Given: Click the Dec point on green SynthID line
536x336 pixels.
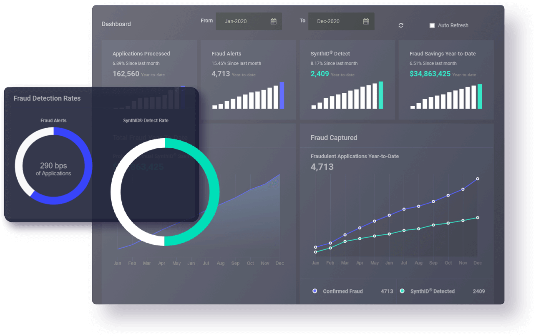Looking at the screenshot, I should click(x=478, y=218).
